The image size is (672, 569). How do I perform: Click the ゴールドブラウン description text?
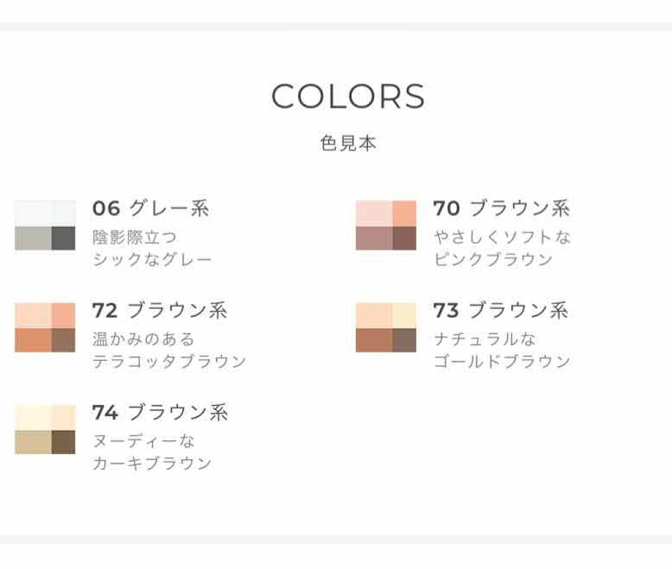(x=502, y=362)
